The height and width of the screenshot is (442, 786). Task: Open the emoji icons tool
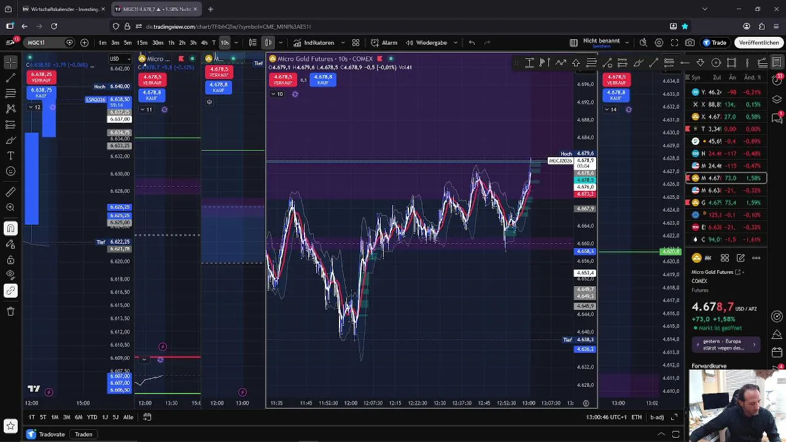[x=10, y=171]
